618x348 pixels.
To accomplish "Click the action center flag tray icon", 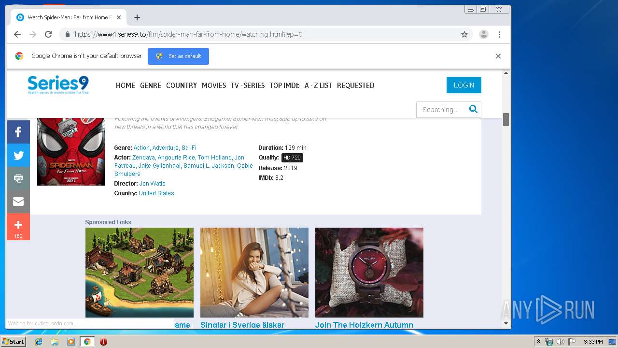I will (x=572, y=342).
